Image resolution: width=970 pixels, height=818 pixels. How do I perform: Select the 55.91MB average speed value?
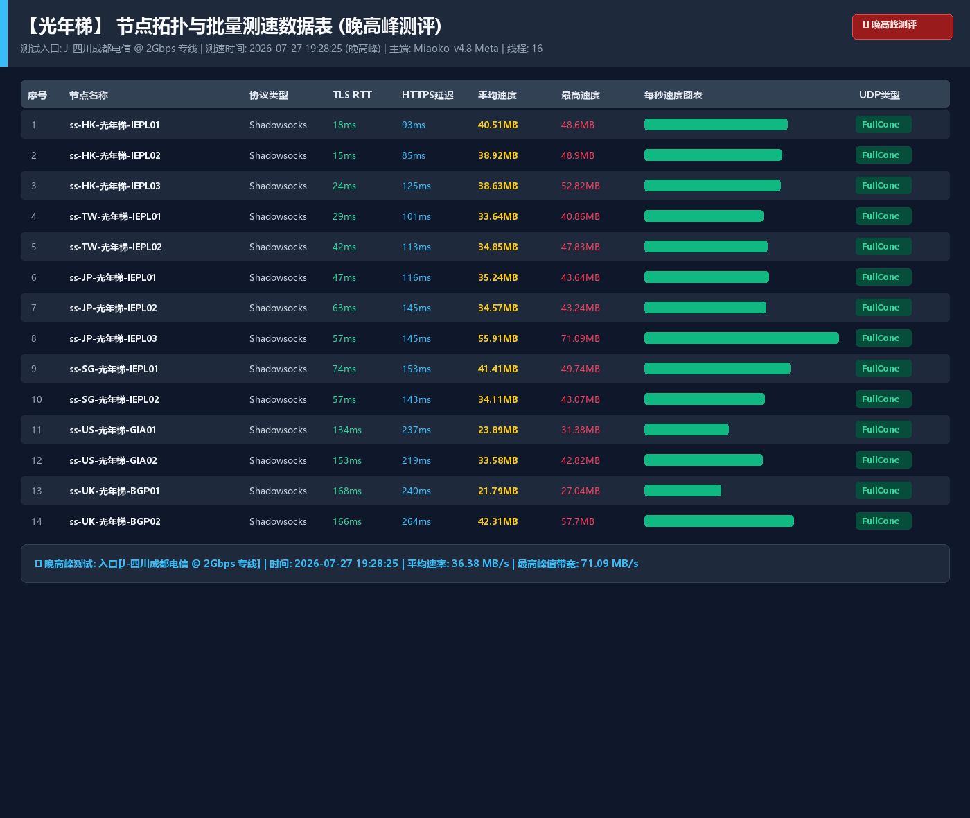tap(498, 338)
